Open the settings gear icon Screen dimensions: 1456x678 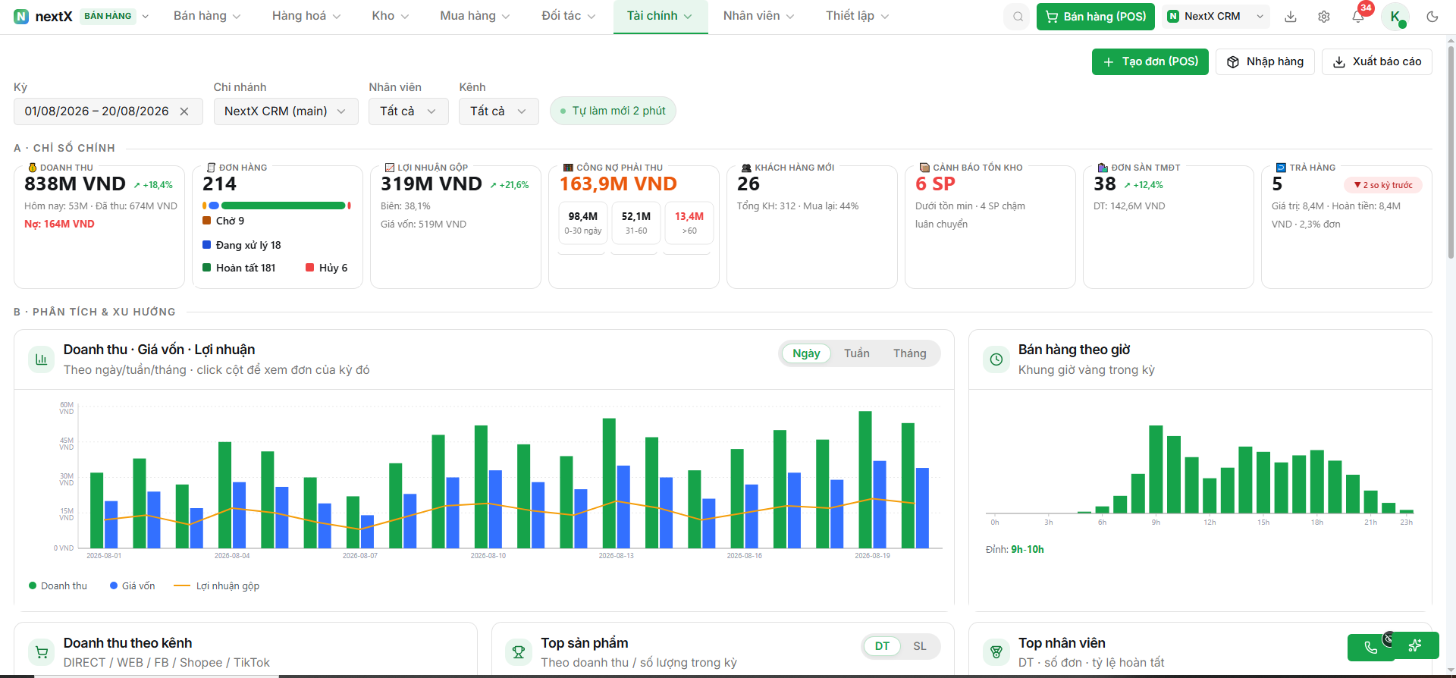(x=1323, y=17)
